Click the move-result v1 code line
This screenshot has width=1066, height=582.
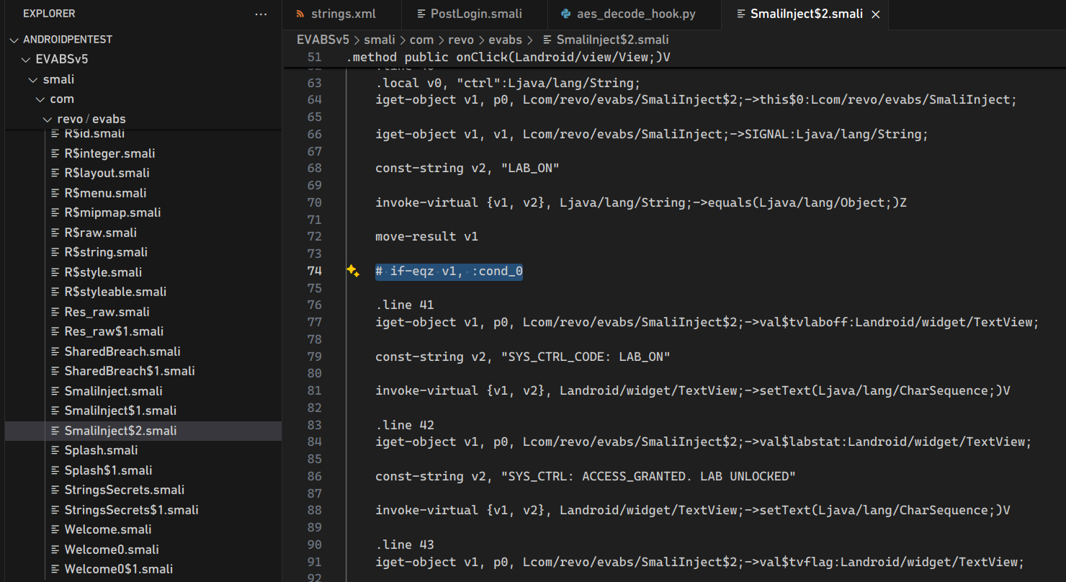pos(426,236)
